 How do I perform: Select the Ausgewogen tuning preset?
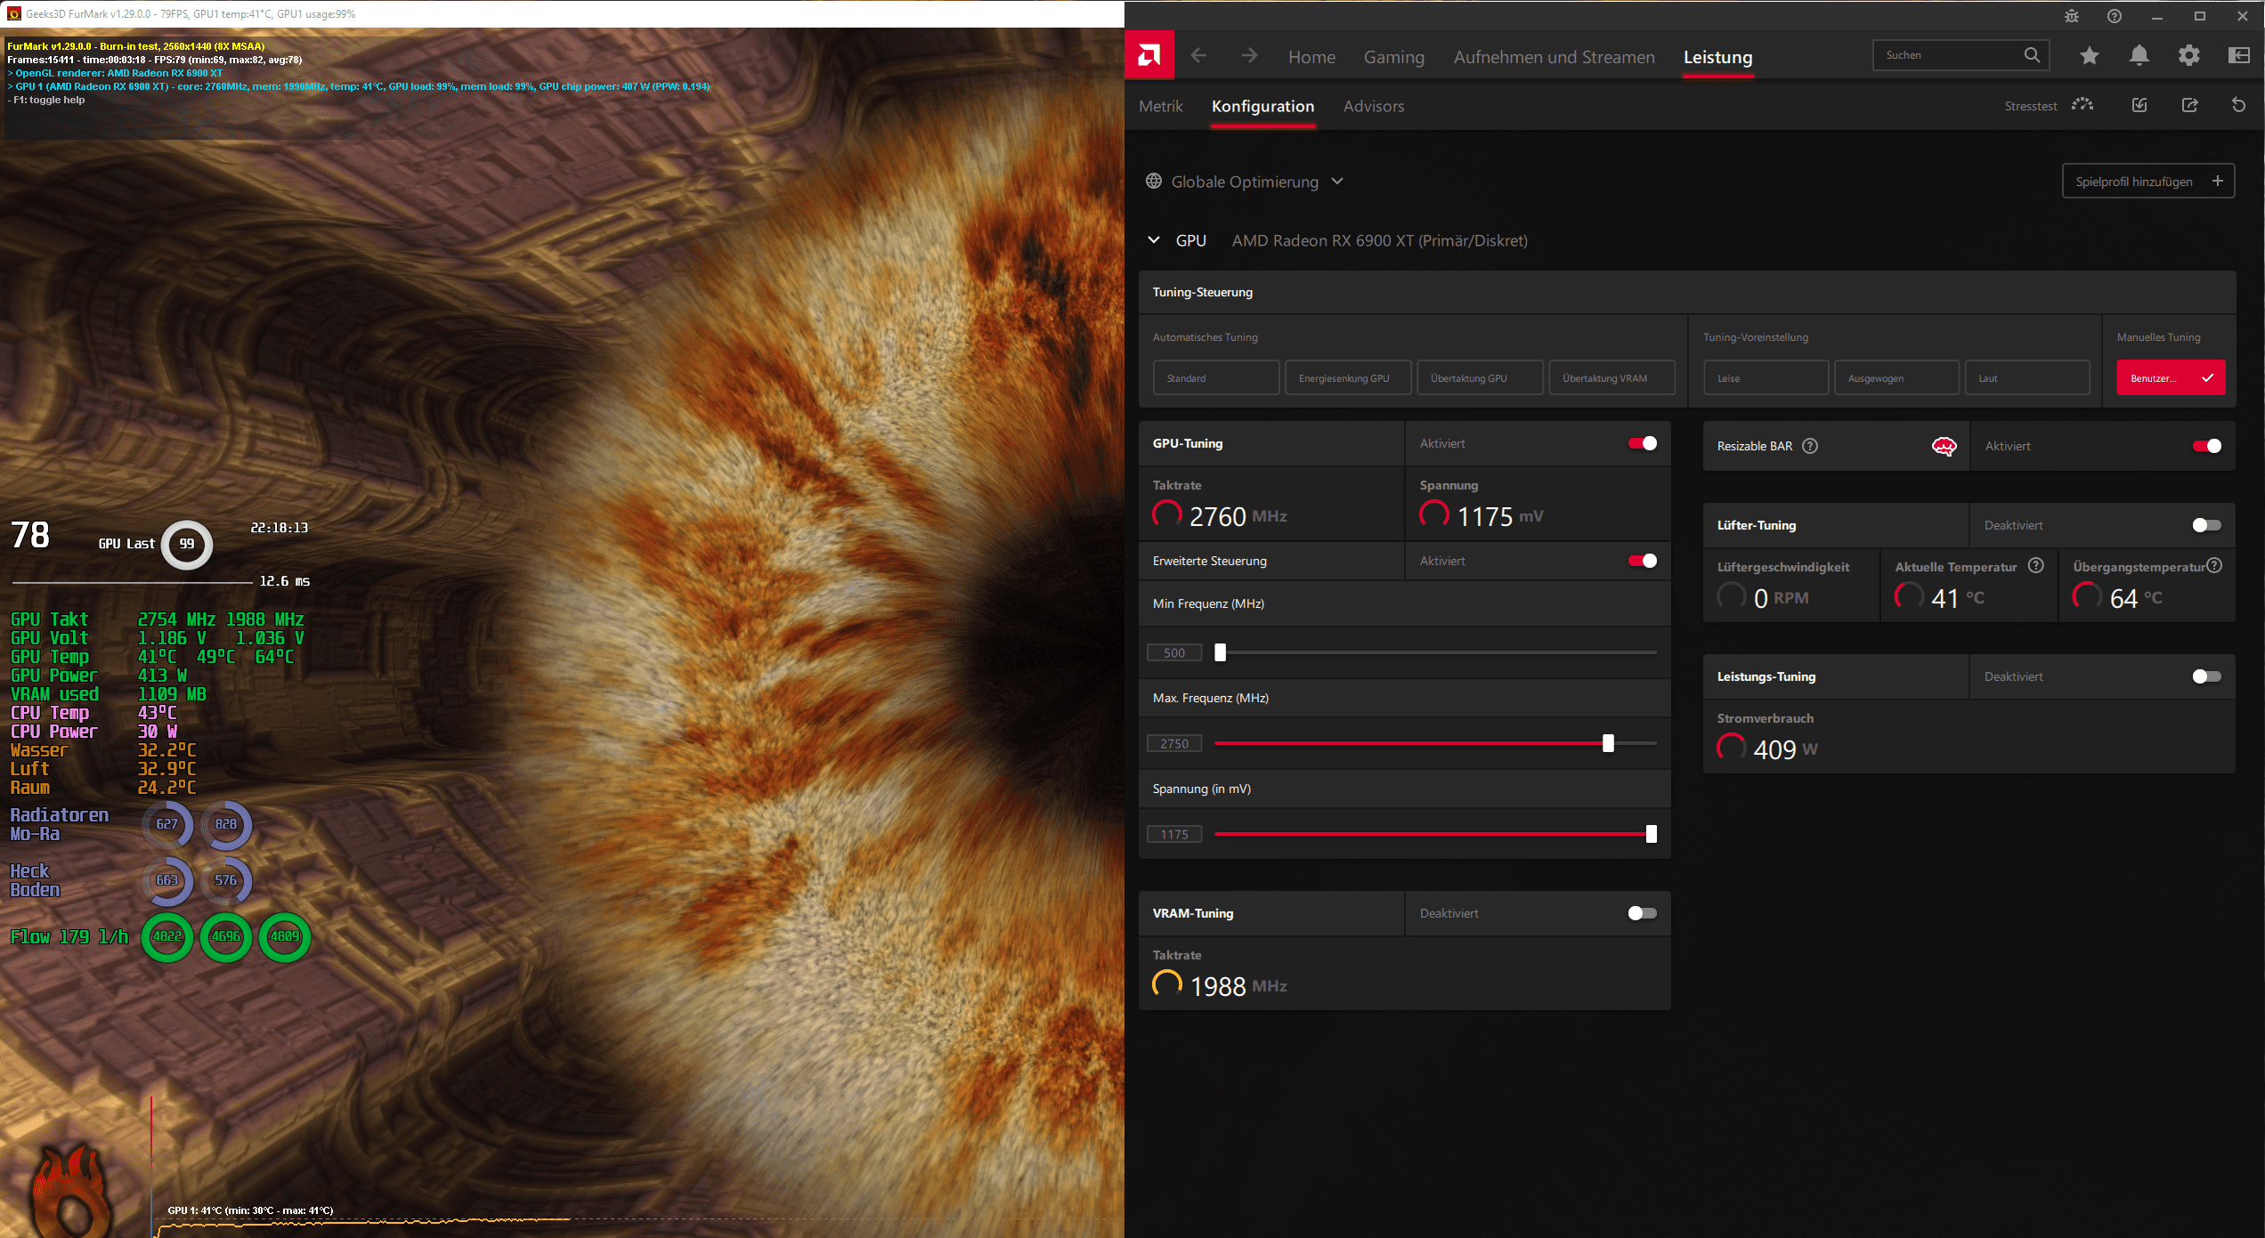[x=1896, y=377]
